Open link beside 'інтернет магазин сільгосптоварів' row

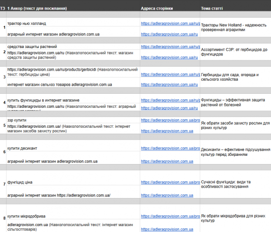click(167, 229)
